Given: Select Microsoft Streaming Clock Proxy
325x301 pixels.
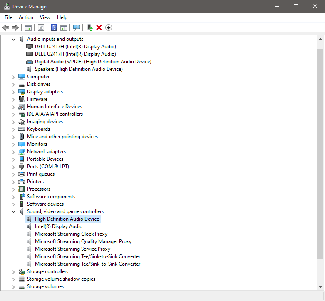Looking at the screenshot, I should tap(71, 234).
